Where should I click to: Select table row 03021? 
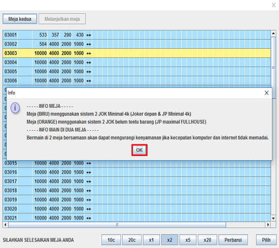[136, 218]
